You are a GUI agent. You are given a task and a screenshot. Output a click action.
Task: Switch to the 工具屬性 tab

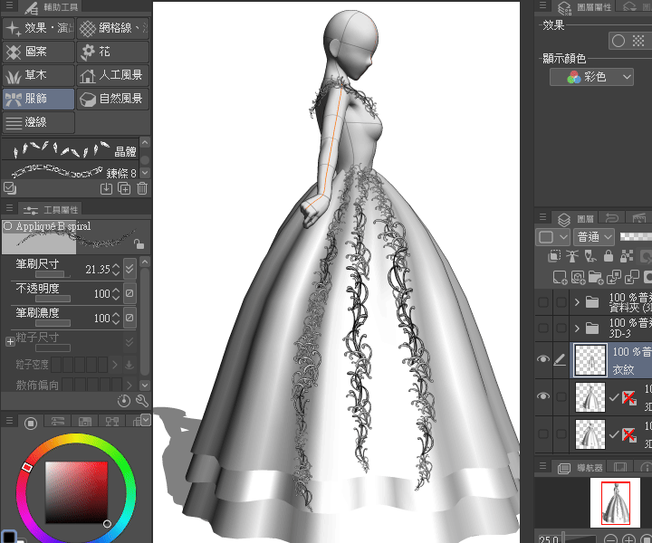point(51,210)
